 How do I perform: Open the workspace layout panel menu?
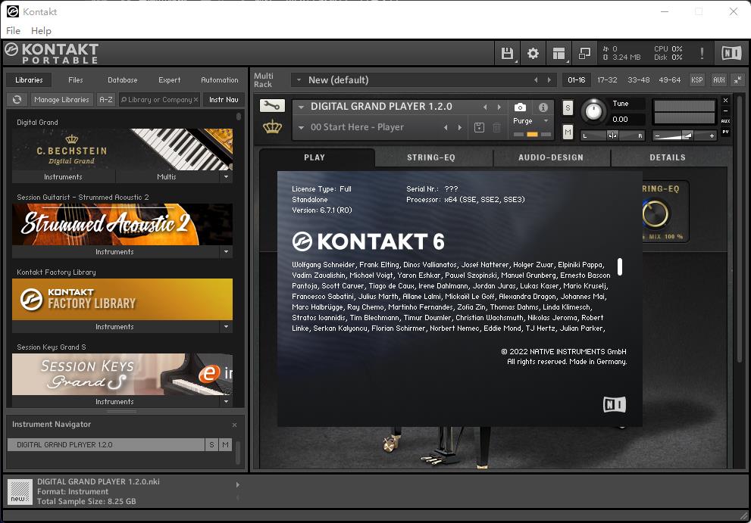[559, 53]
